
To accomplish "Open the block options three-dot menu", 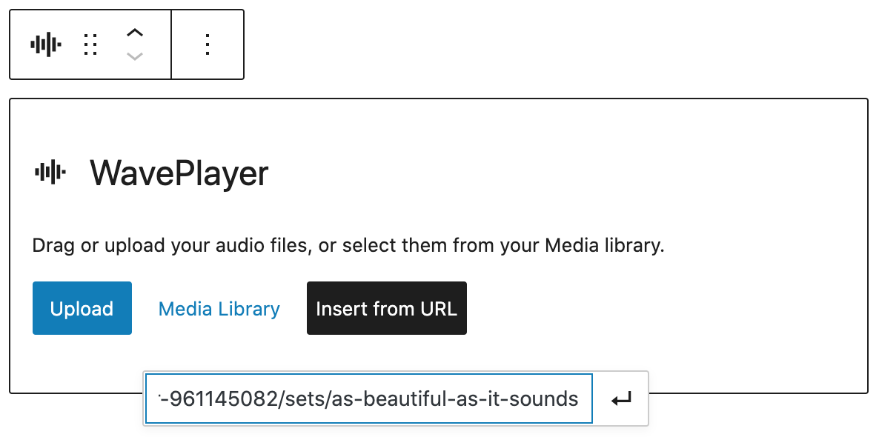I will [208, 45].
